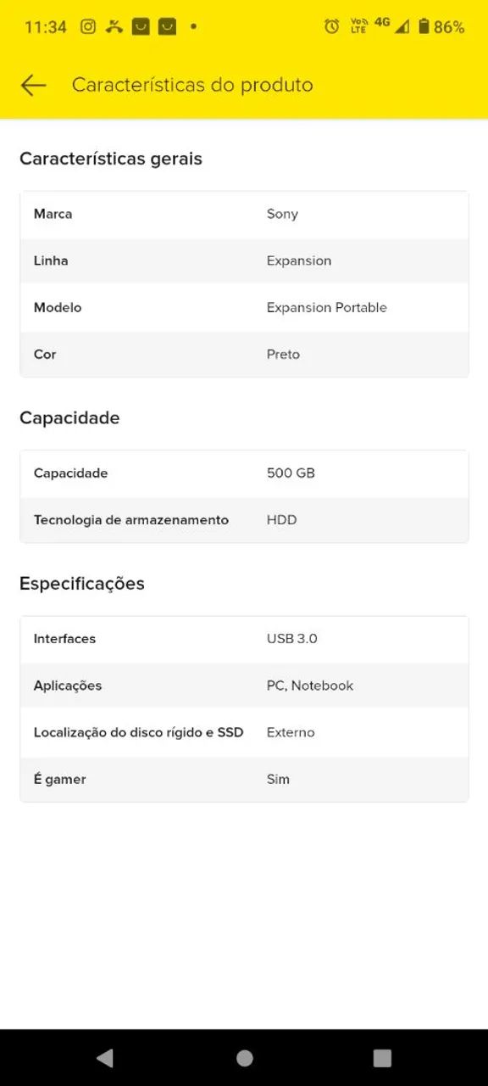Image resolution: width=488 pixels, height=1086 pixels.
Task: Select the Interfaces row showing USB 3.0
Action: [244, 639]
